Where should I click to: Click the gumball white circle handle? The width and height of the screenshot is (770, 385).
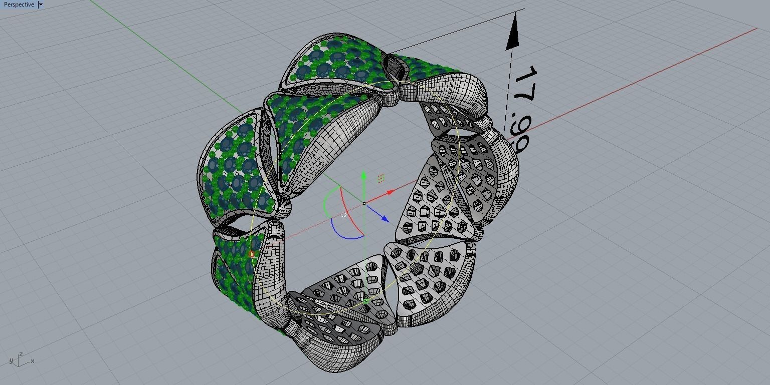click(x=343, y=214)
